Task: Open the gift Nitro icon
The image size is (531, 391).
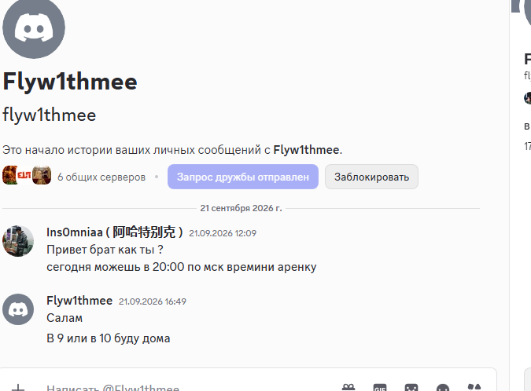Action: tap(348, 387)
